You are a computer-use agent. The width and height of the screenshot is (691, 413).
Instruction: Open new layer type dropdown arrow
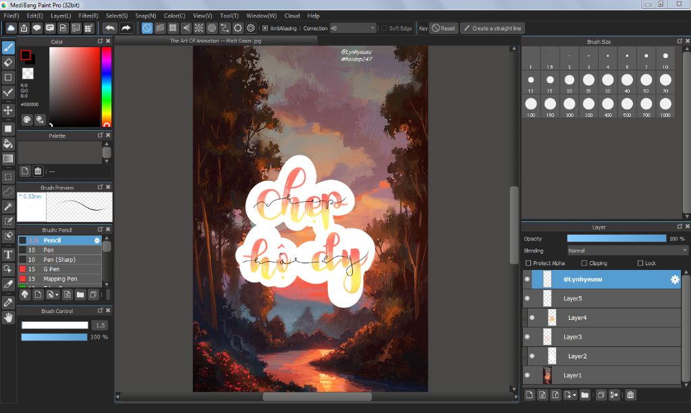coord(574,395)
